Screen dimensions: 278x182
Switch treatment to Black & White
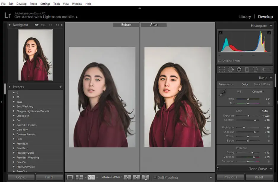tap(262, 84)
